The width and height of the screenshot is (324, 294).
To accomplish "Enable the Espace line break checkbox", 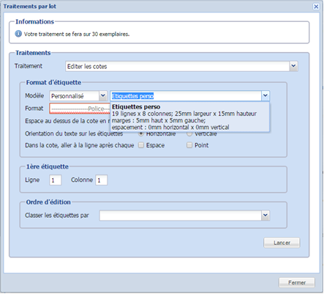I will tap(141, 145).
